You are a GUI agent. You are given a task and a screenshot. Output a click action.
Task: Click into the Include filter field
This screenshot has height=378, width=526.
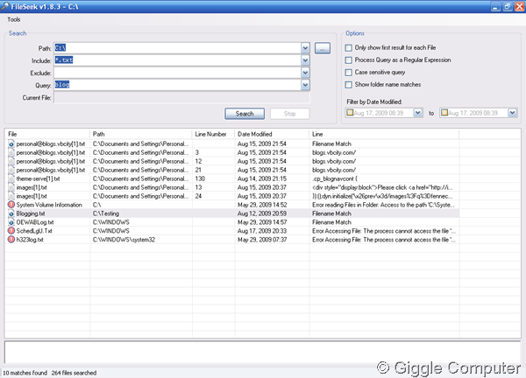177,60
